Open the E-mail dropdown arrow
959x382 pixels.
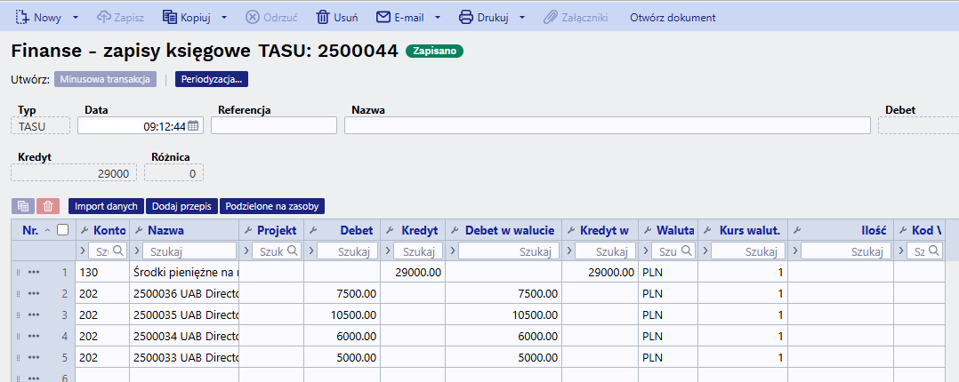pos(438,18)
